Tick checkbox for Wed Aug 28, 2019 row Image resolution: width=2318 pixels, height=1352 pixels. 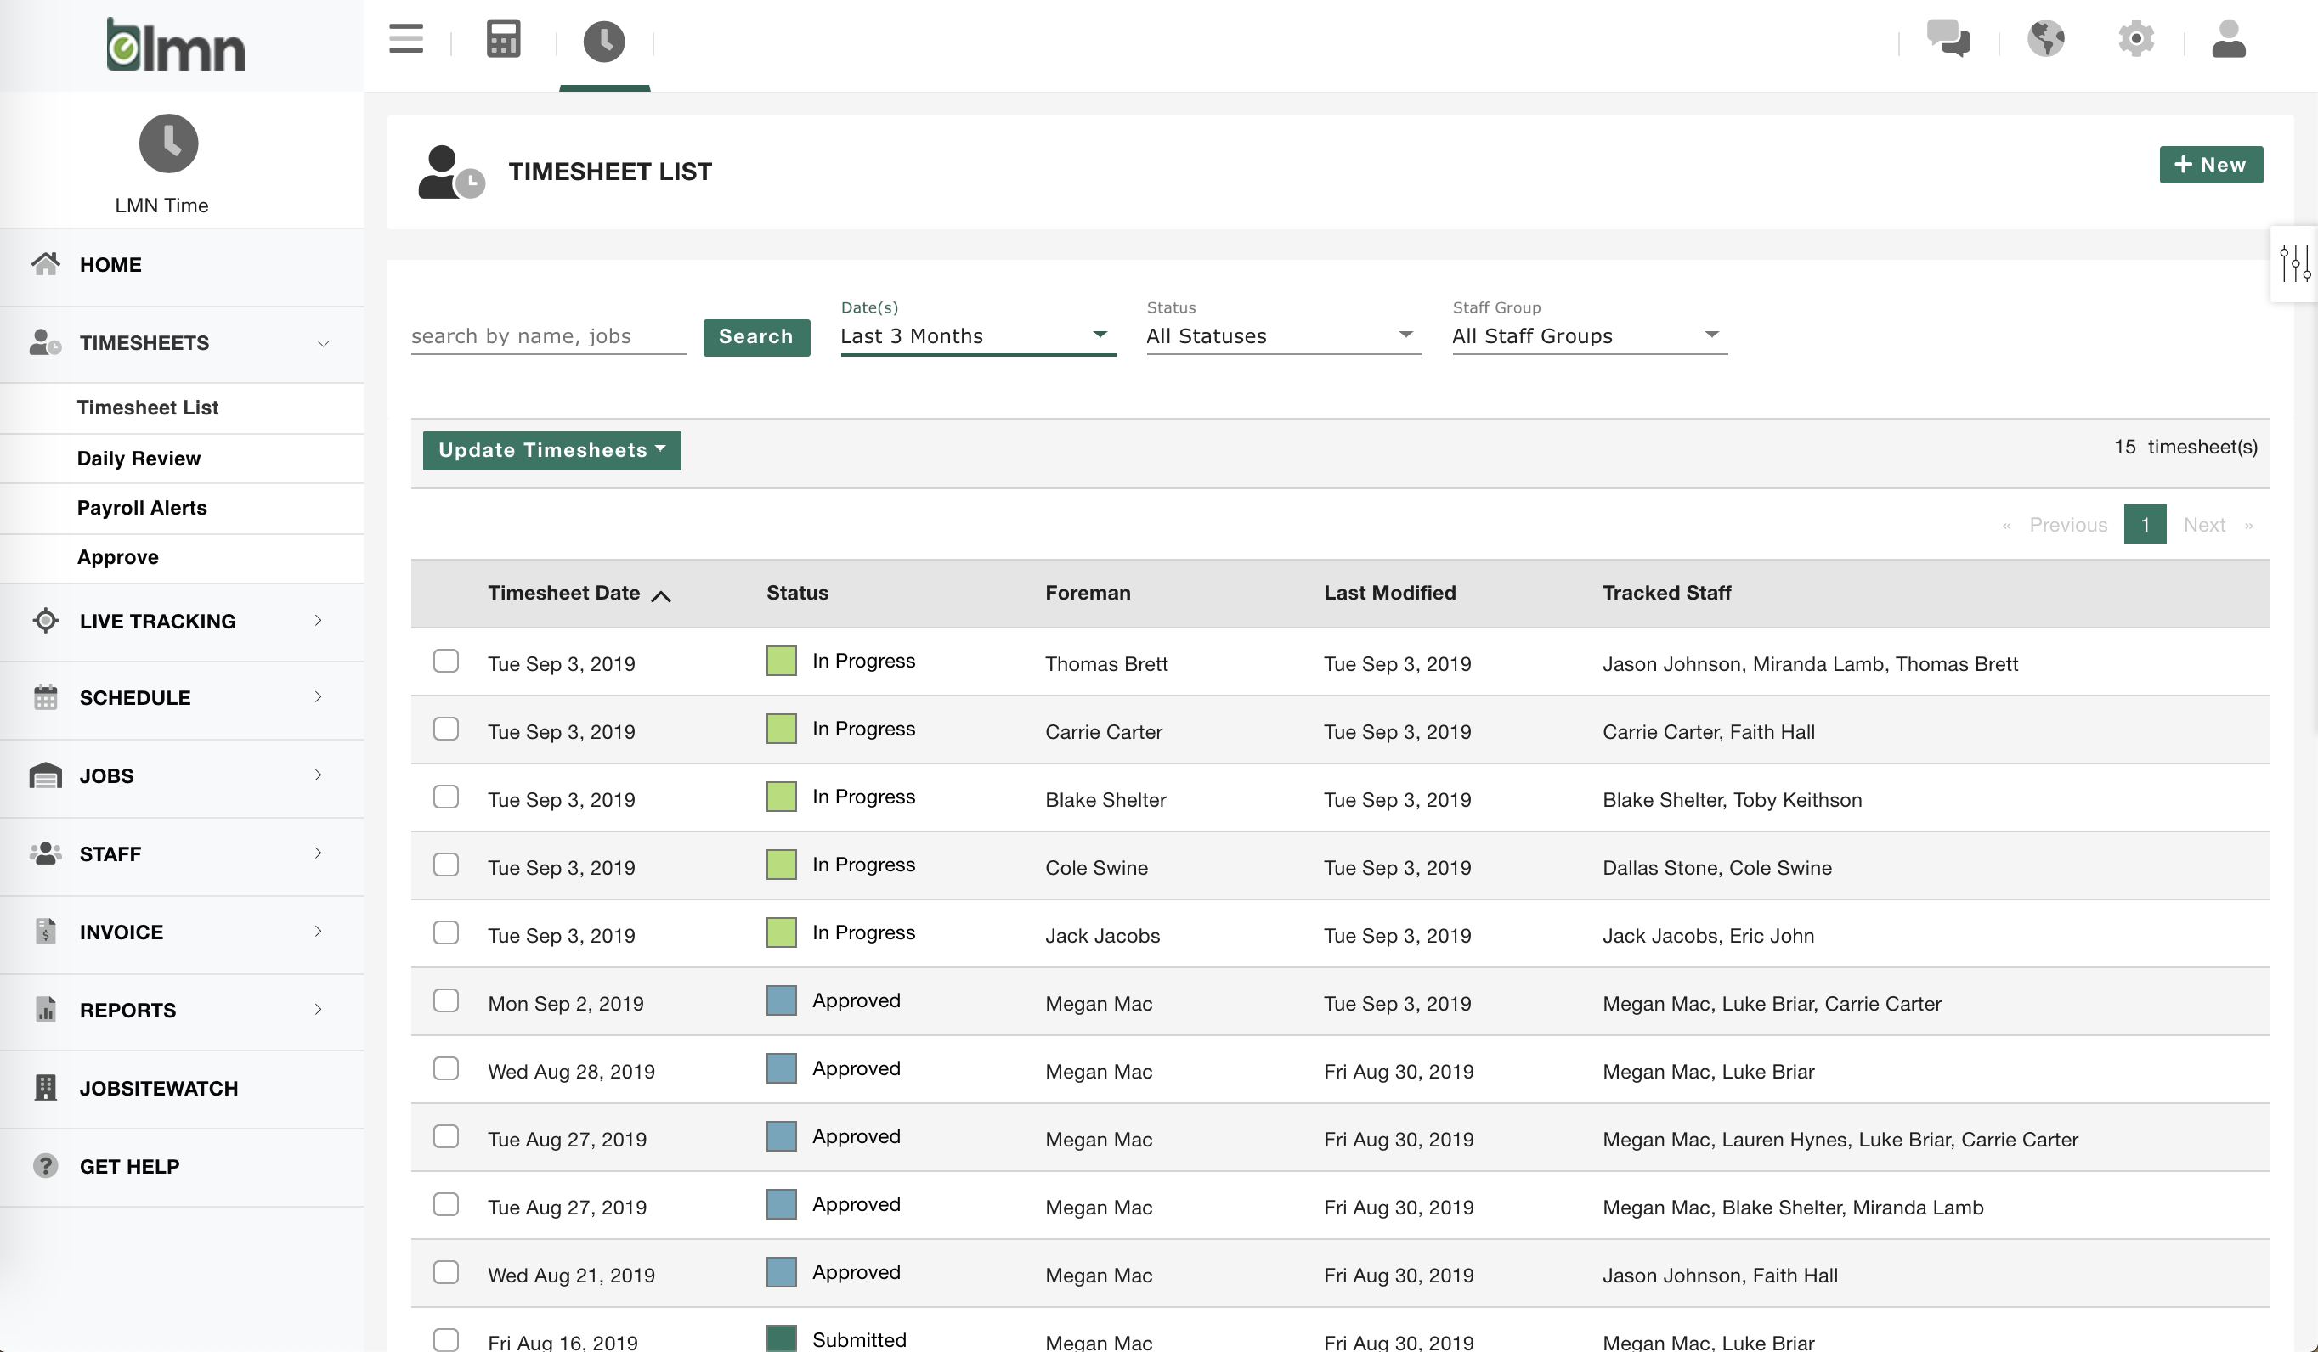pos(446,1069)
